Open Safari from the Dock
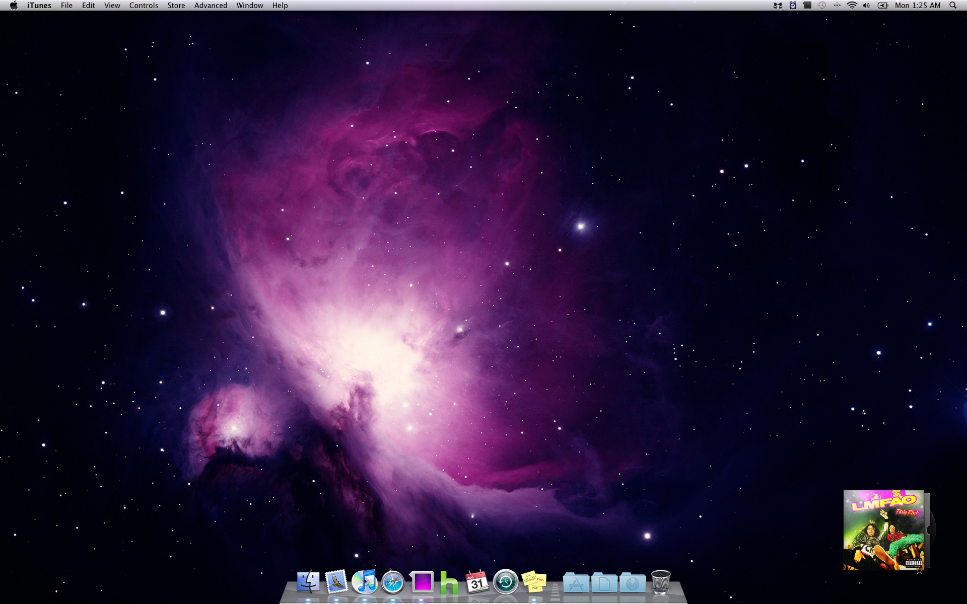 pos(393,583)
